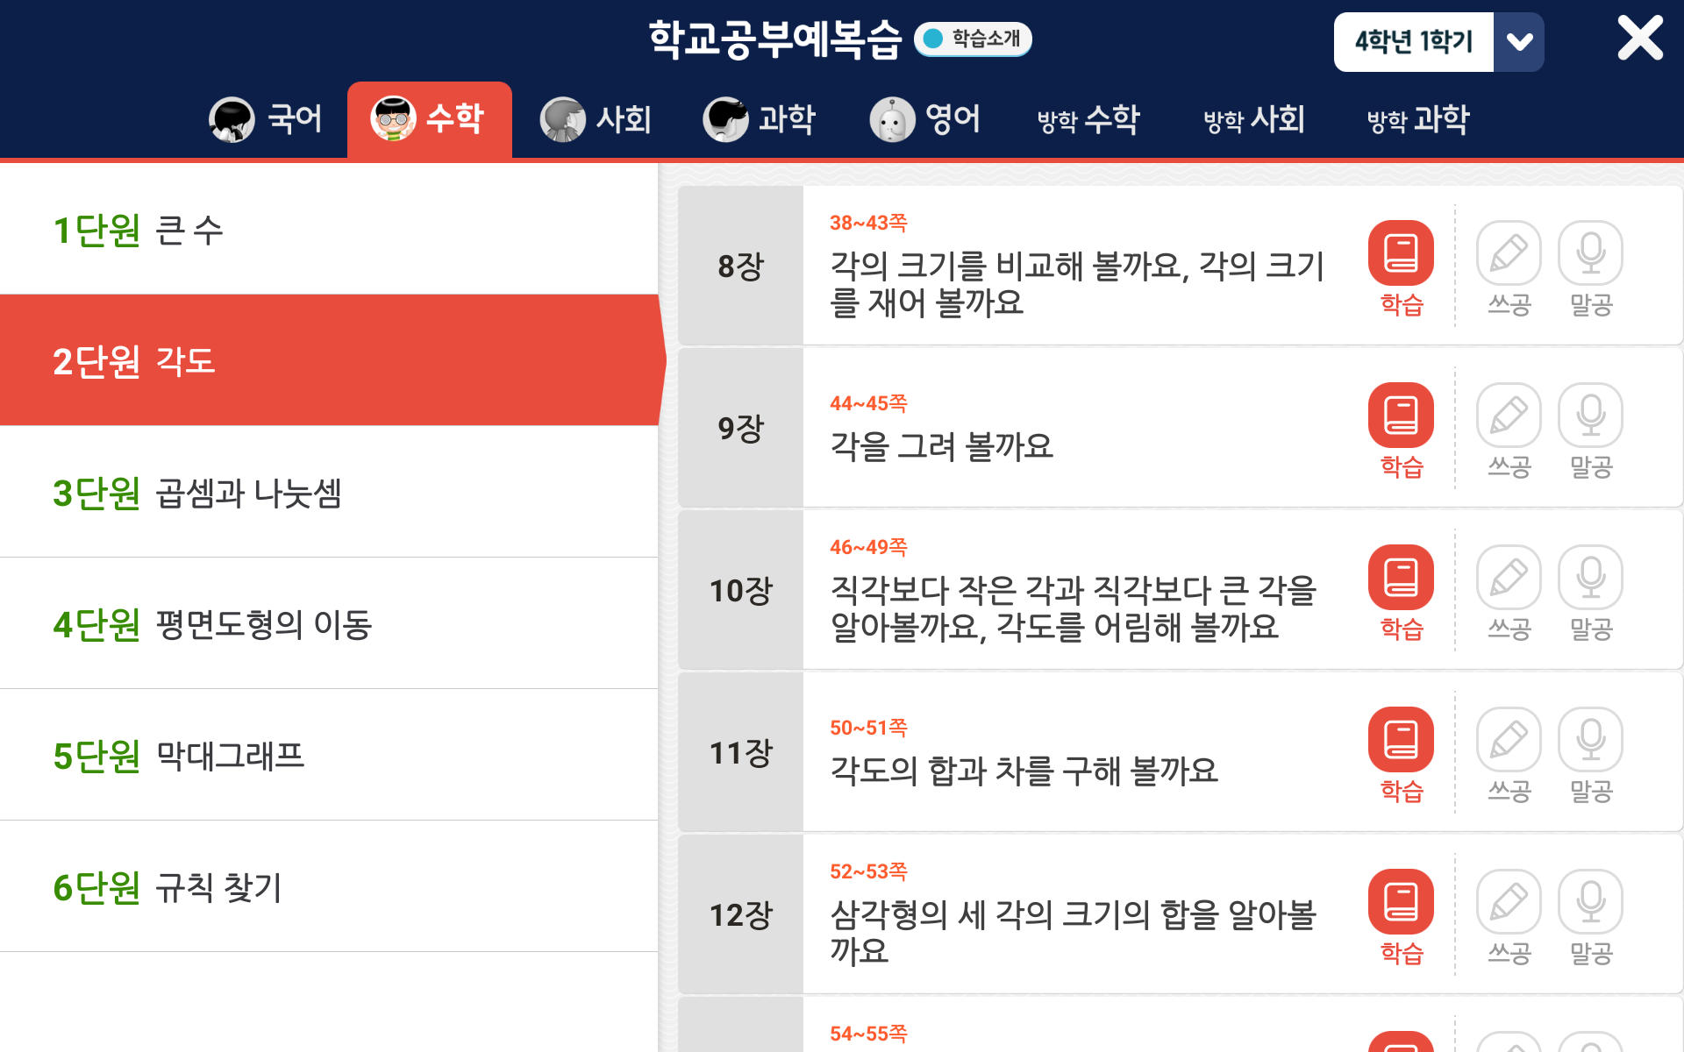The image size is (1684, 1052).
Task: Tap the 쓰공 pencil icon for 9장
Action: (1508, 416)
